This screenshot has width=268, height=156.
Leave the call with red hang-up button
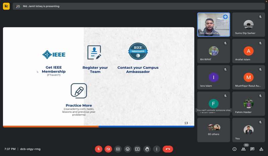(x=168, y=149)
